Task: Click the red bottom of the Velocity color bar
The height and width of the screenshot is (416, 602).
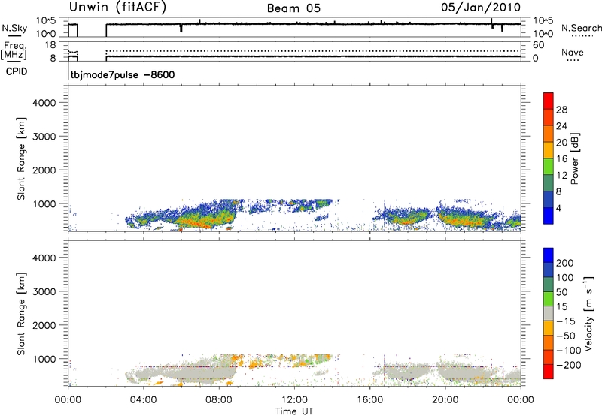Action: [x=549, y=372]
